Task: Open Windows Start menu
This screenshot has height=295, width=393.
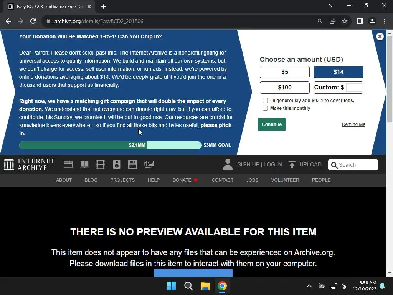Action: click(172, 286)
